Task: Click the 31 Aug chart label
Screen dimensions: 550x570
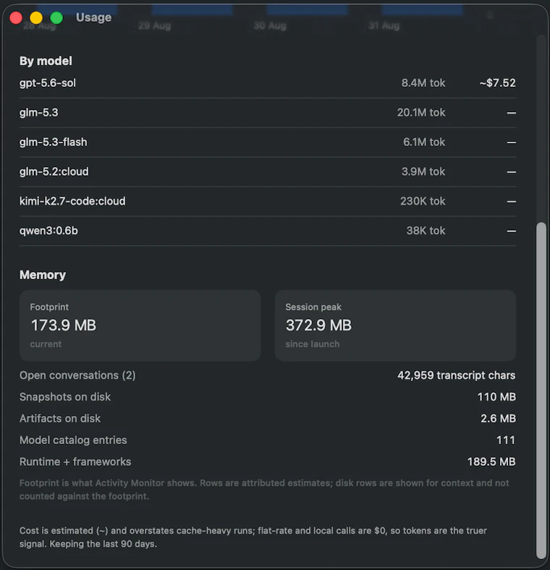Action: coord(384,26)
